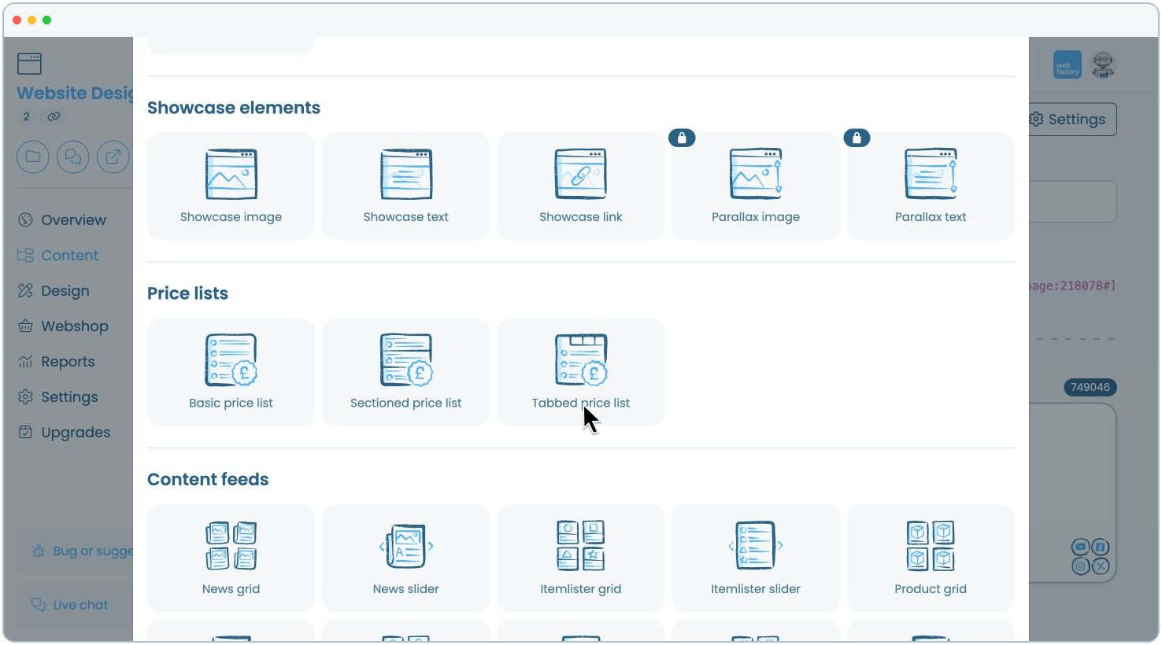Click the Content feeds heading
This screenshot has height=645, width=1162.
208,480
